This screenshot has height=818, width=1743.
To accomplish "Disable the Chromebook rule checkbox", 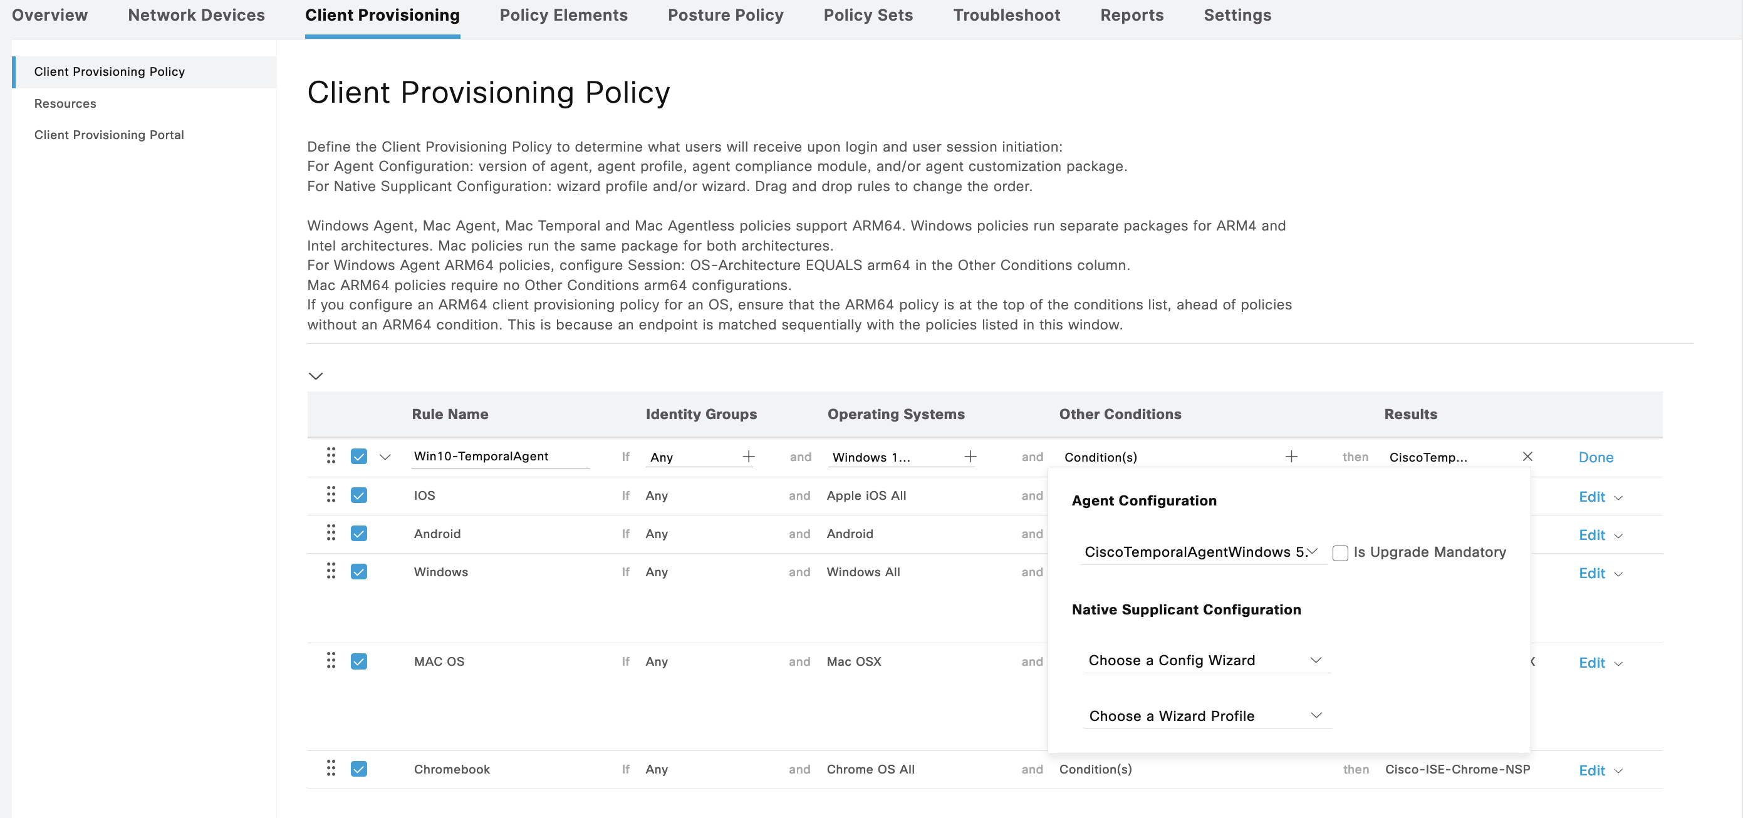I will (358, 769).
